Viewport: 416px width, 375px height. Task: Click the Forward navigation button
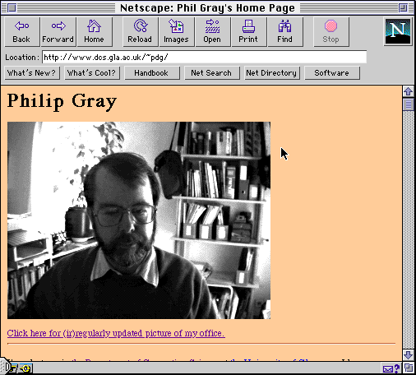pos(58,32)
